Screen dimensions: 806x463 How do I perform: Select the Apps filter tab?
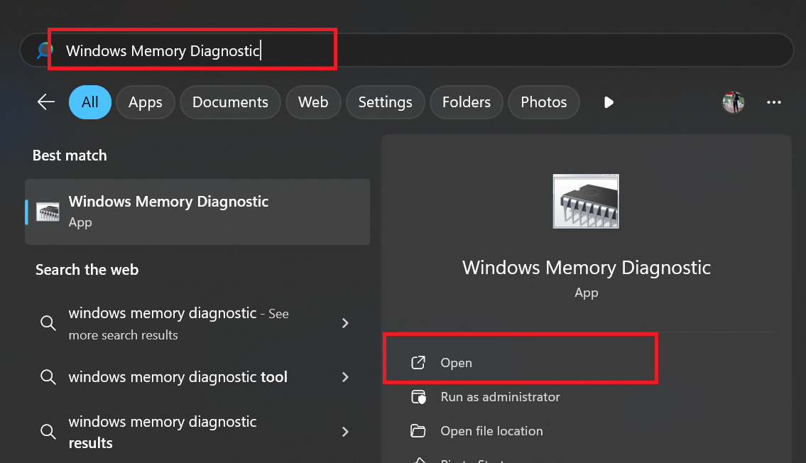coord(146,102)
